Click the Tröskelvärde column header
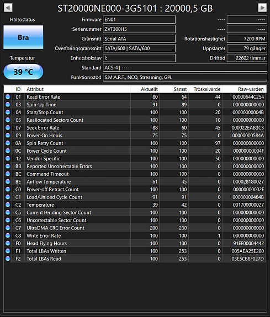Image resolution: width=270 pixels, height=317 pixels. [205, 89]
